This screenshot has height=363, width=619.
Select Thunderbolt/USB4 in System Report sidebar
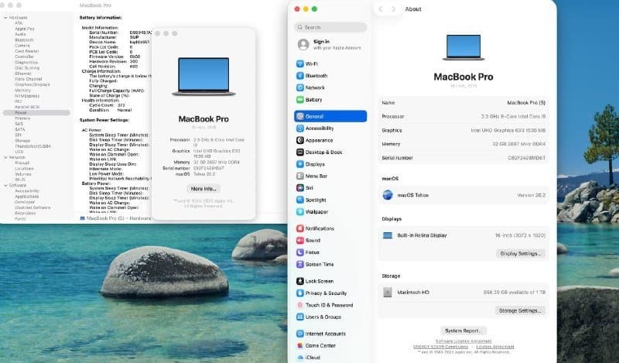click(32, 146)
